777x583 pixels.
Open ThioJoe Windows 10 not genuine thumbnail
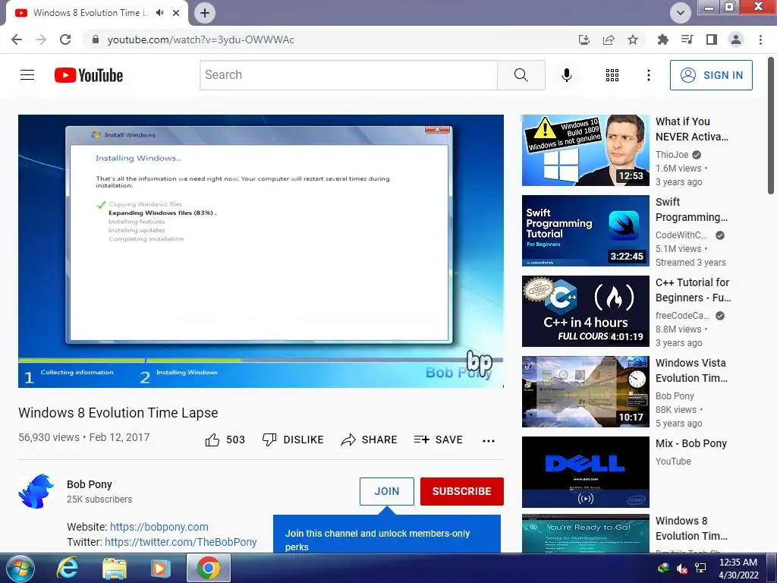pos(585,150)
